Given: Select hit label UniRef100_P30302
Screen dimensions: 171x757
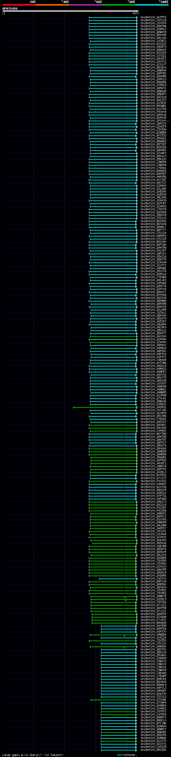Looking at the screenshot, I should (153, 481).
